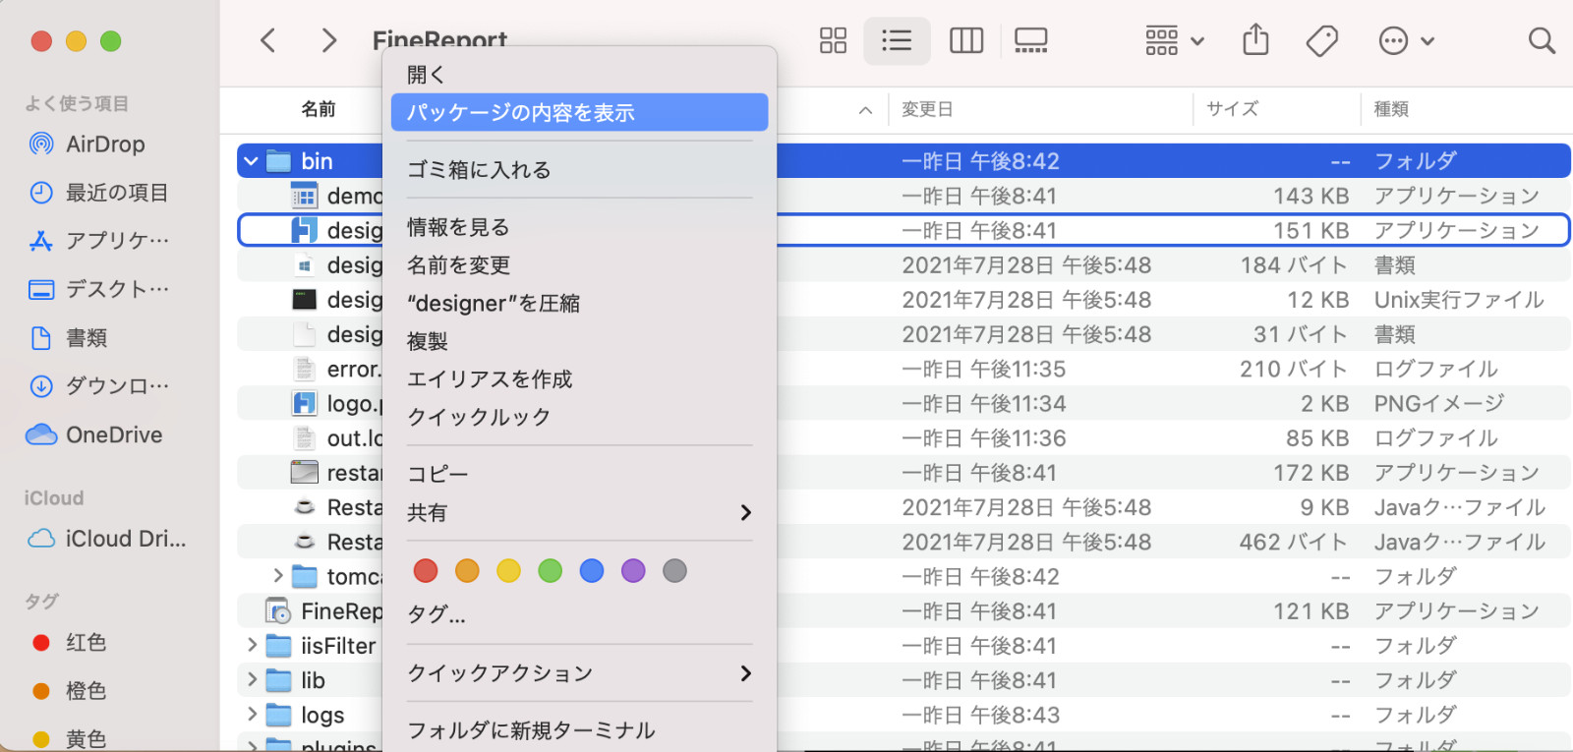
Task: Choose 名前を変更
Action: coord(579,265)
